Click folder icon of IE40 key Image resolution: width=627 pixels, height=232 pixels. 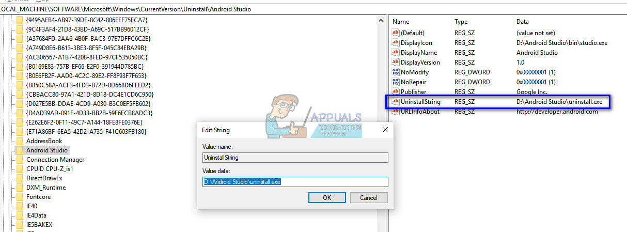pyautogui.click(x=20, y=206)
